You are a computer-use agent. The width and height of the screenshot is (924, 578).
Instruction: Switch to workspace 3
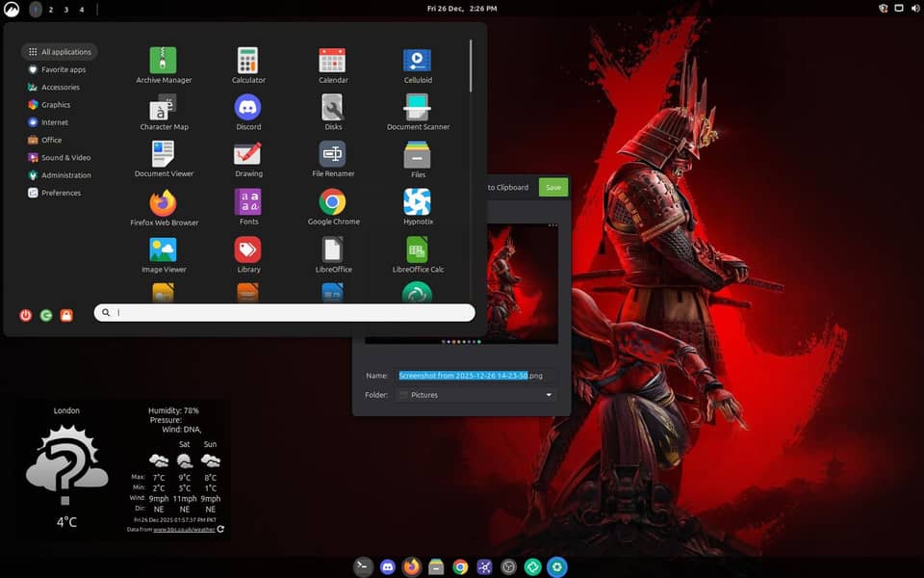(65, 10)
